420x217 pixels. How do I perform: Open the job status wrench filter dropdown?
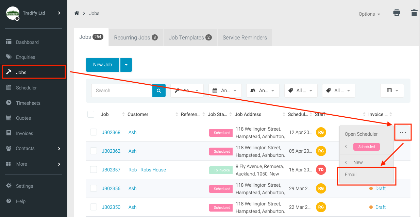tap(187, 90)
